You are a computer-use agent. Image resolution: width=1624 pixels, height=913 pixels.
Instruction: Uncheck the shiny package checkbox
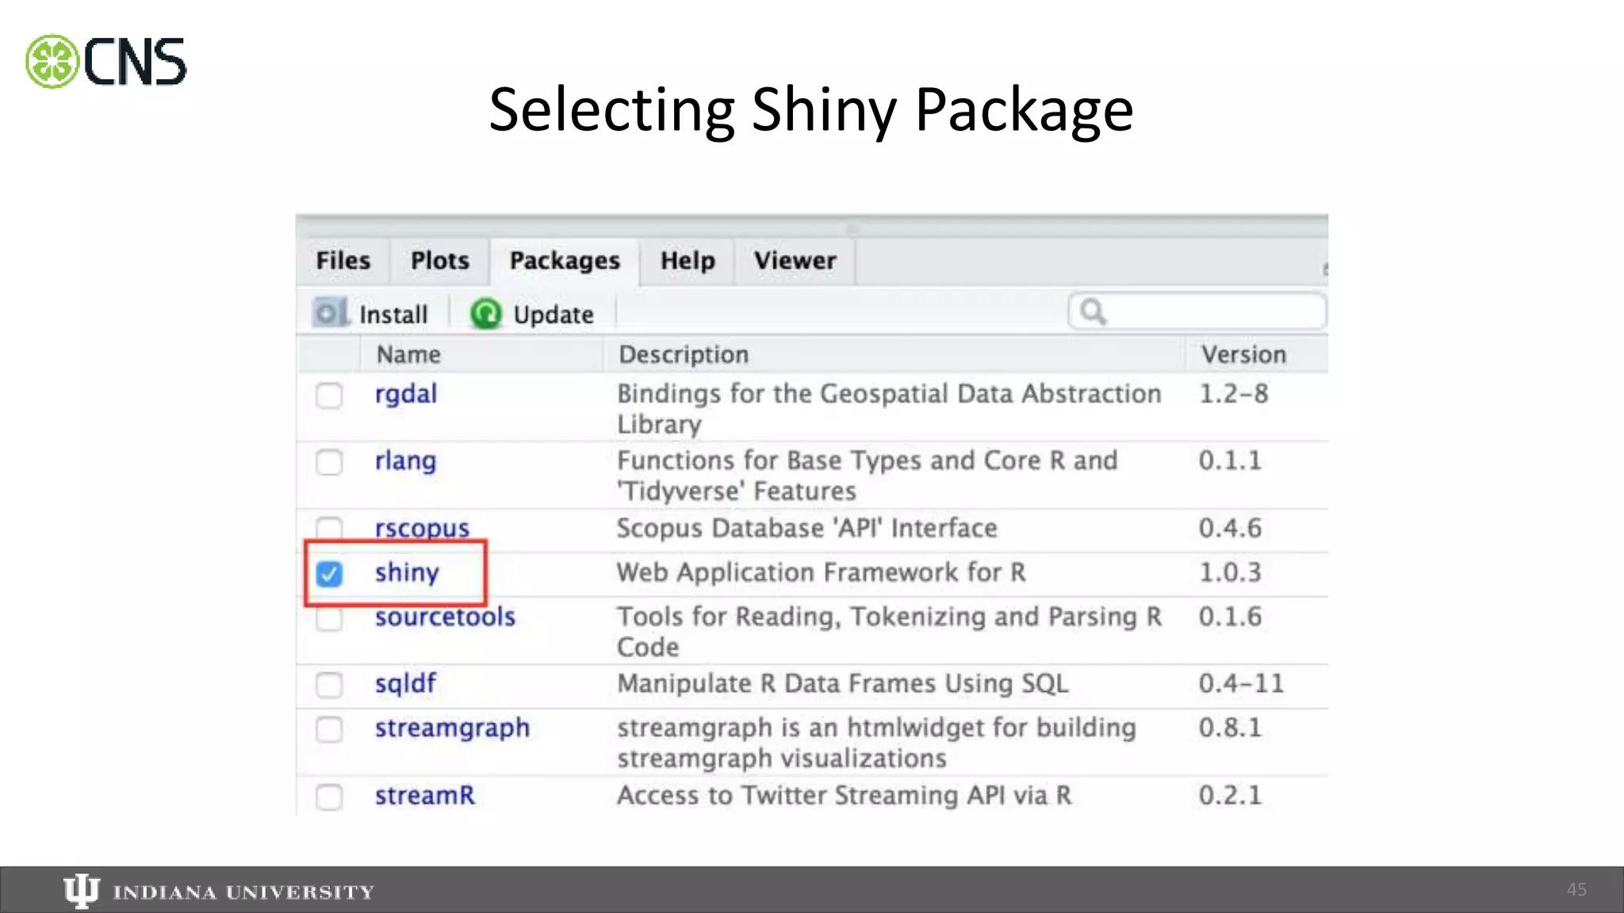329,573
